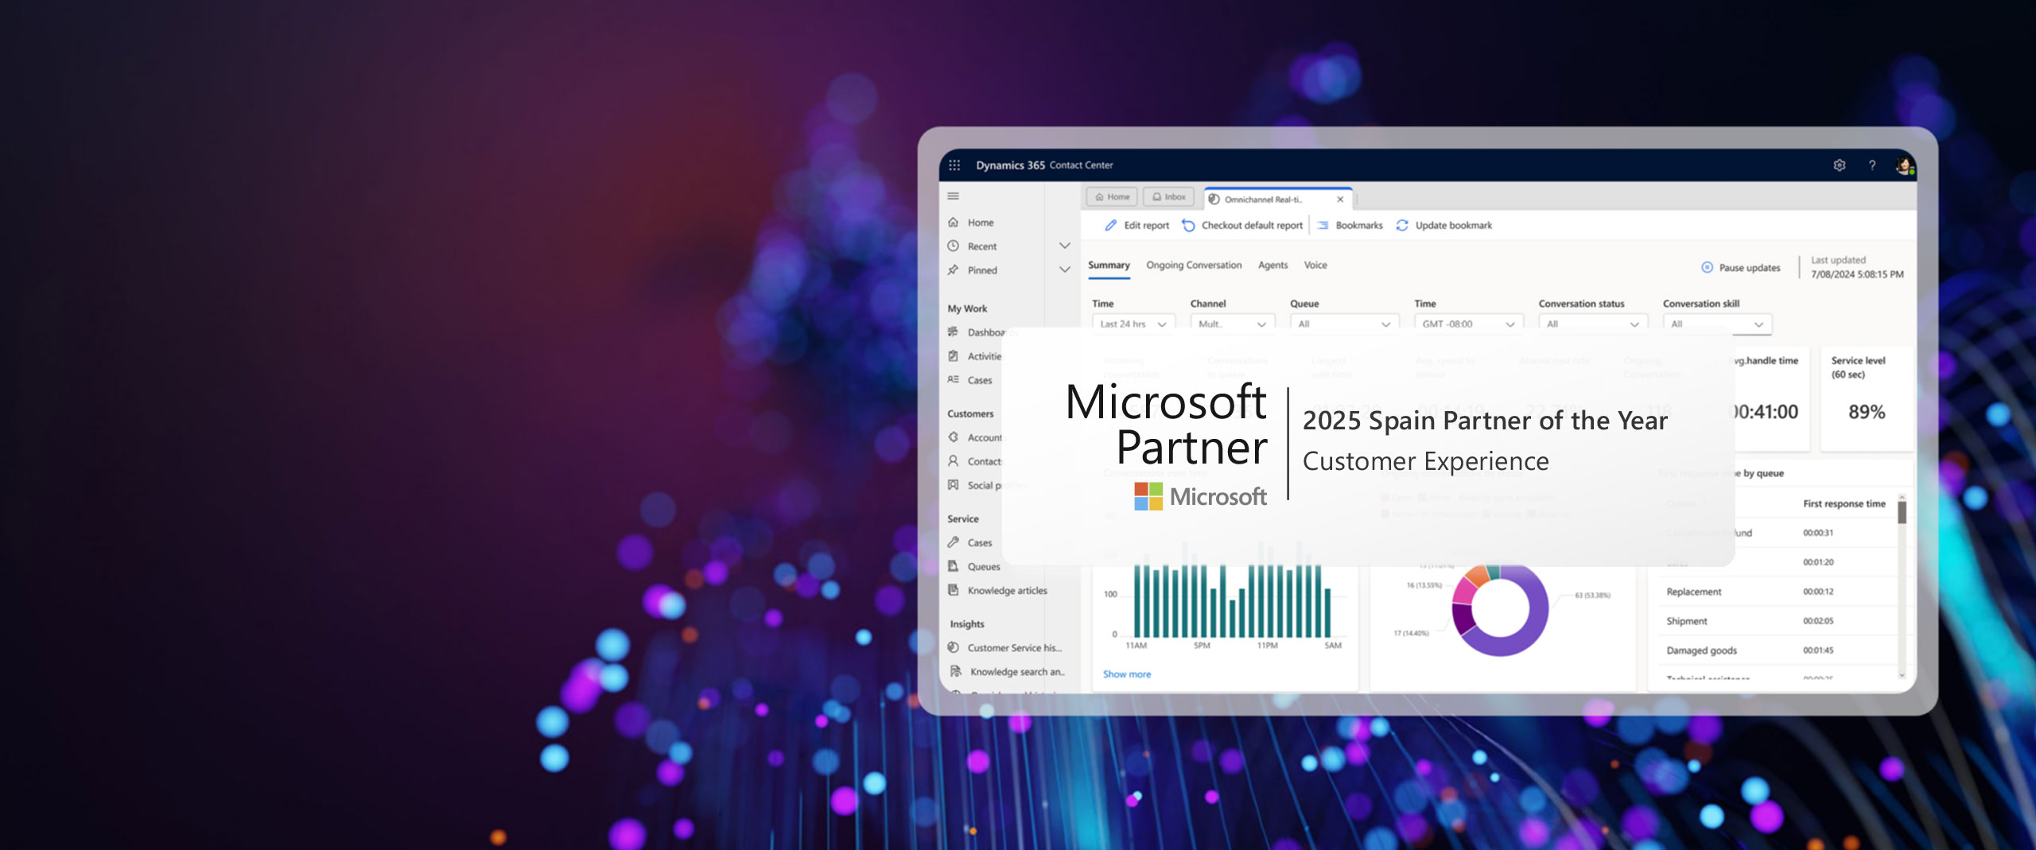Open the Last 24 hrs time dropdown
Image resolution: width=2036 pixels, height=850 pixels.
1133,324
